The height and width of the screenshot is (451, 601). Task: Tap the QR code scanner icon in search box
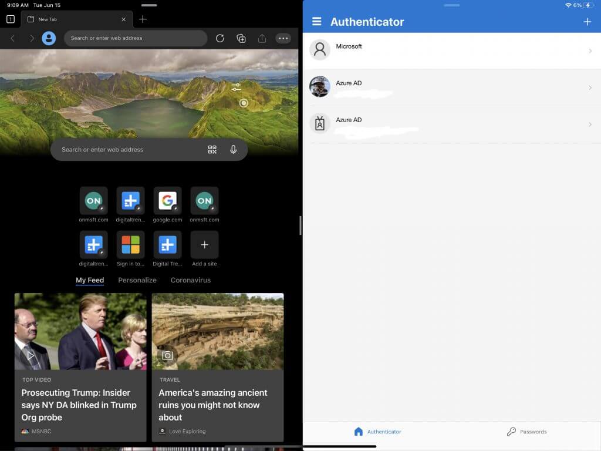[212, 150]
